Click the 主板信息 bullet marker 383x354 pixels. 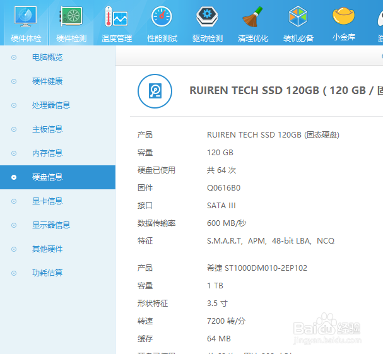[14, 129]
